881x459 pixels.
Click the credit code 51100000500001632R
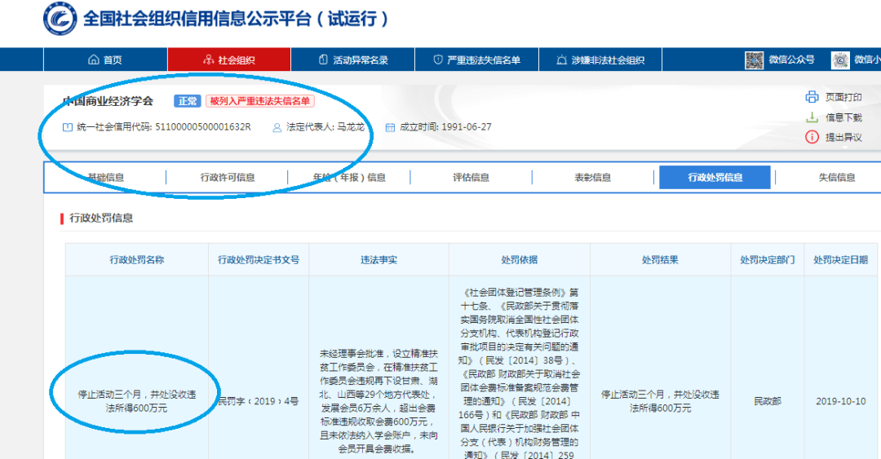coord(203,127)
